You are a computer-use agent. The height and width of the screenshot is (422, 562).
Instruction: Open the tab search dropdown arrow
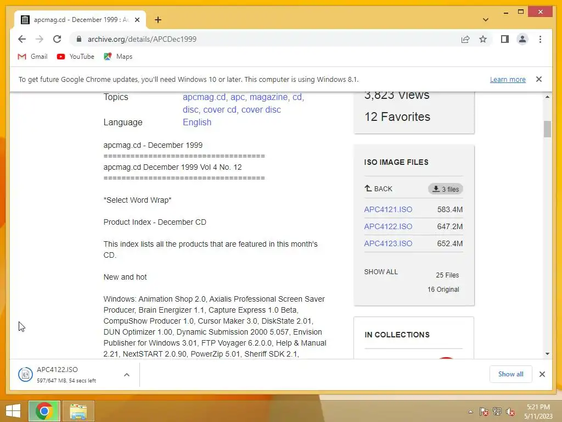tap(485, 20)
